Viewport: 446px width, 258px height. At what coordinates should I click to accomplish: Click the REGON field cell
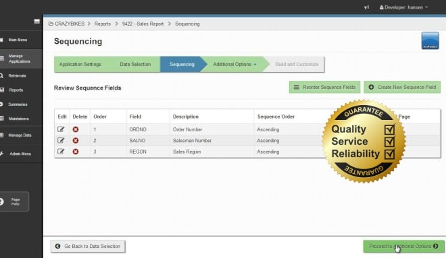coord(138,152)
